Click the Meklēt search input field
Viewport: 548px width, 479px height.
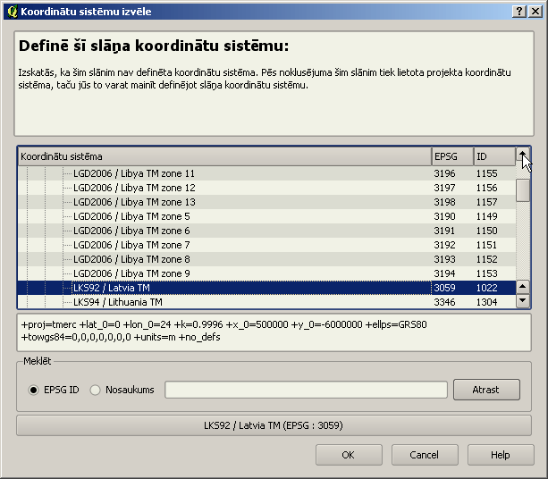pos(306,390)
